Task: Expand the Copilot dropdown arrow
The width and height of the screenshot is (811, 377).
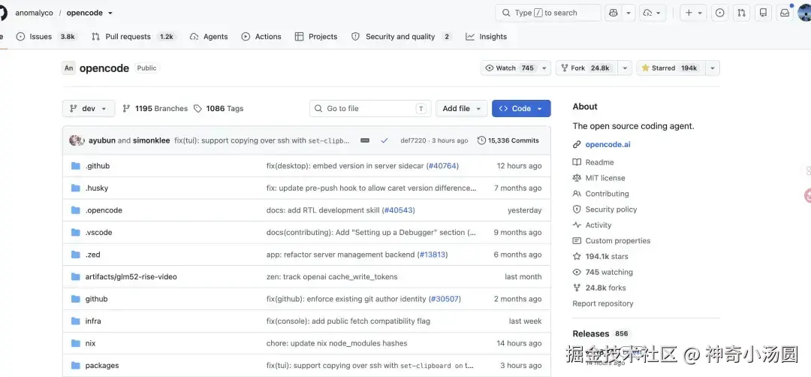Action: coord(629,13)
